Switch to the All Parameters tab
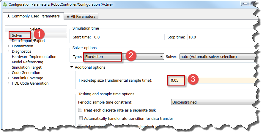Screen dimensions: 266x137 point(81,17)
